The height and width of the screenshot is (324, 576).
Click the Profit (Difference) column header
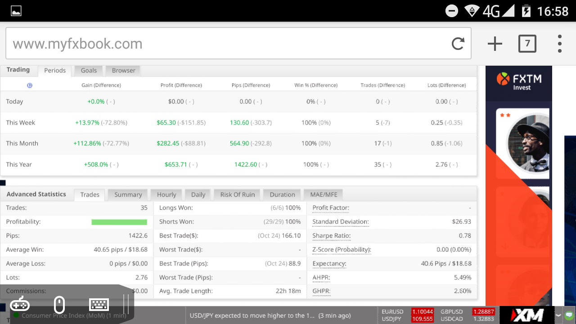181,85
